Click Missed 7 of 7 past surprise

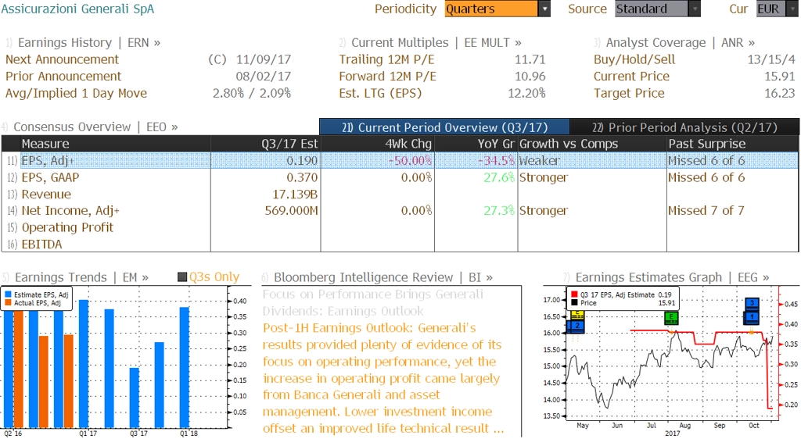[x=706, y=211]
